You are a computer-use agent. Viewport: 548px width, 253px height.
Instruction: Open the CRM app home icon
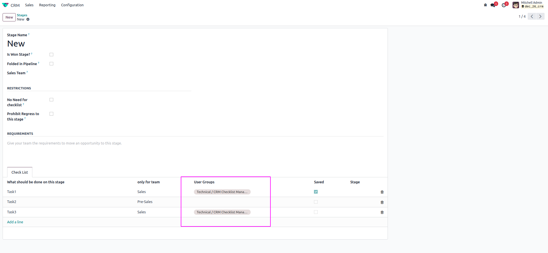(x=5, y=5)
